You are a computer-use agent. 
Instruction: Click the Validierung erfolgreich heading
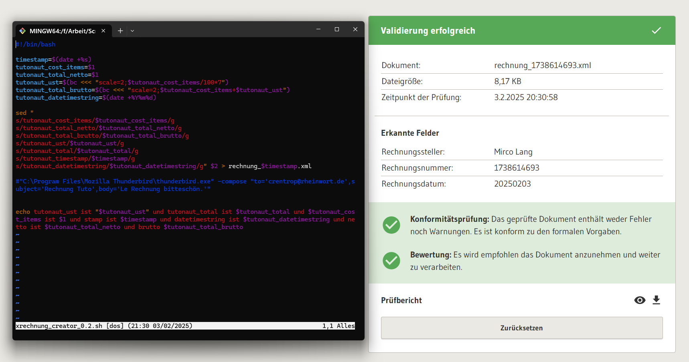(428, 31)
